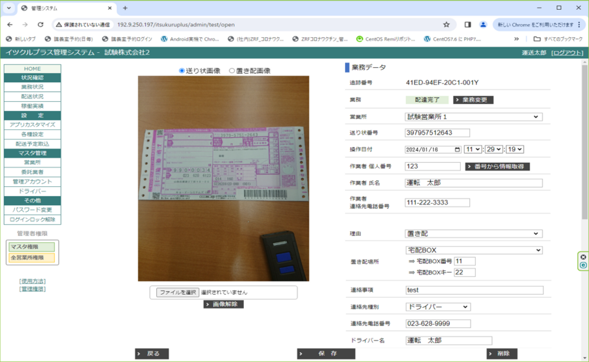This screenshot has width=589, height=362.
Task: Click the browser address bar URL
Action: coord(176,25)
